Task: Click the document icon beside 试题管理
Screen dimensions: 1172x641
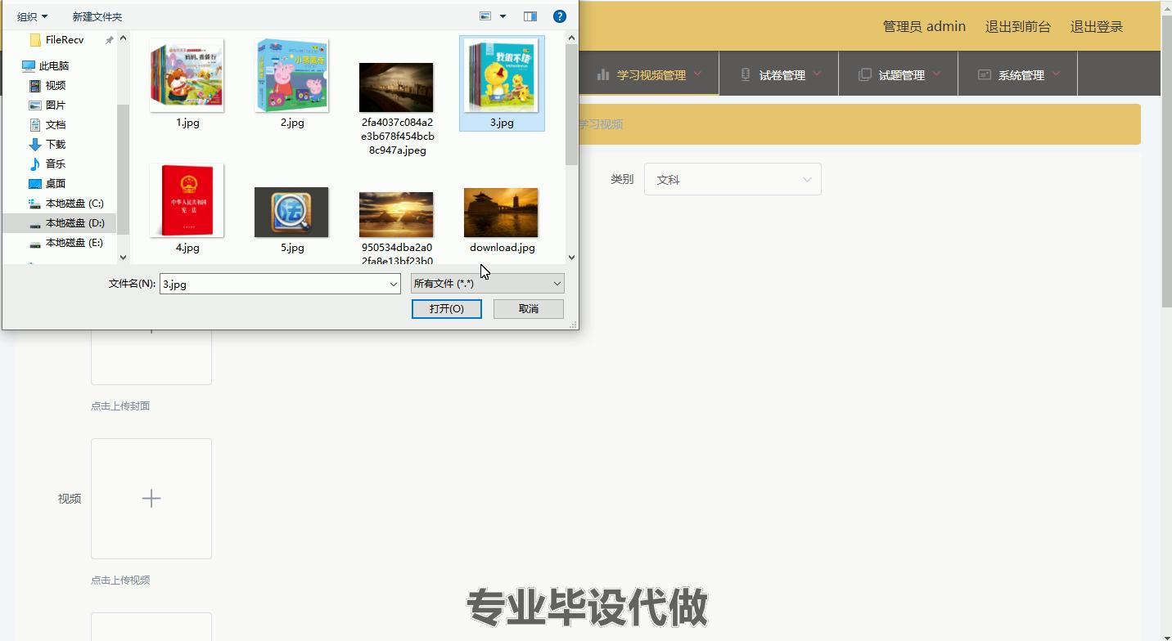Action: click(x=864, y=74)
